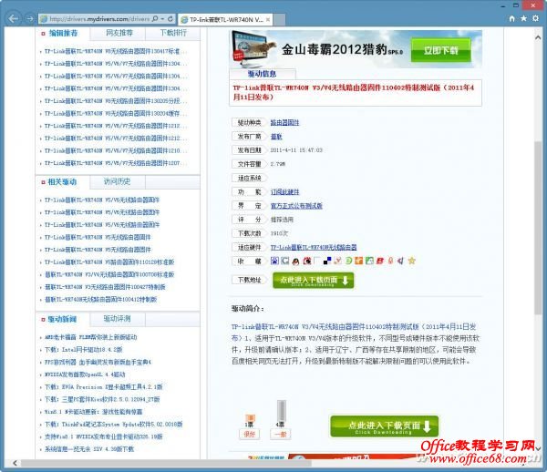Open the TP-Link普联TL-WR740N无线路由器 hardware link
The image size is (547, 472).
click(314, 247)
